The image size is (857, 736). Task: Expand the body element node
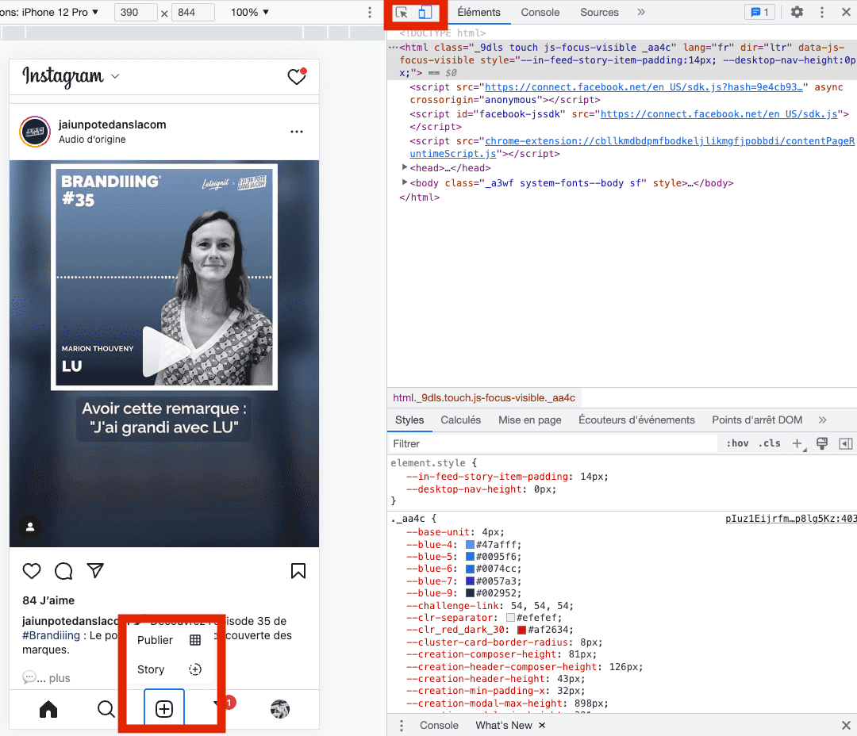point(405,182)
